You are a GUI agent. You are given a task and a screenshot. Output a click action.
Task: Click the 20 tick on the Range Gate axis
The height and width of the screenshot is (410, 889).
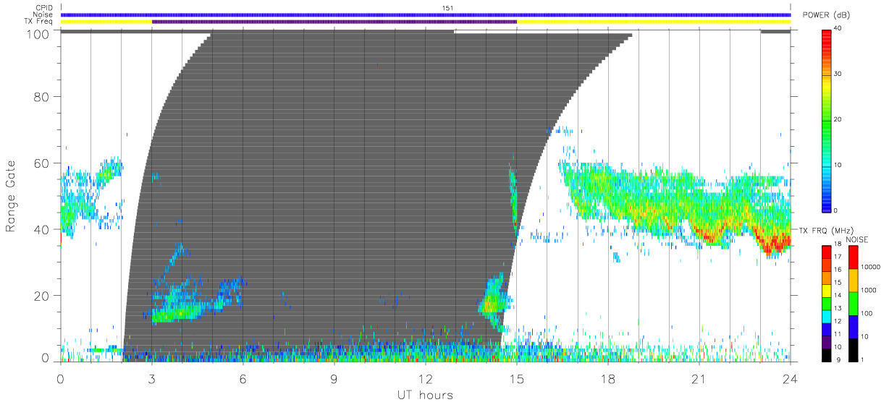[x=42, y=296]
